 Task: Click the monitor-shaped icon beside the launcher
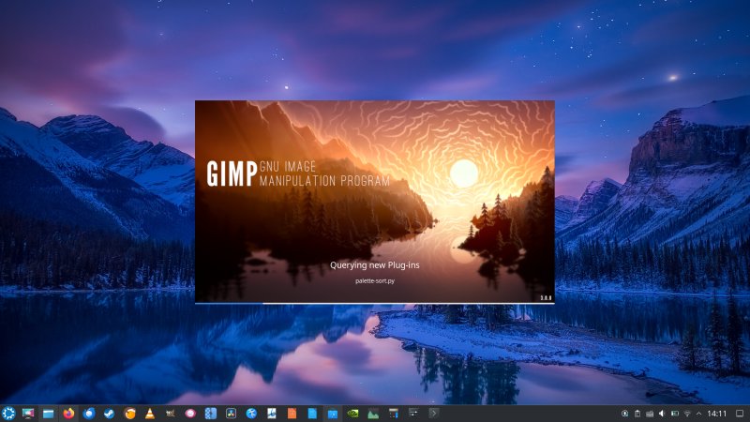28,414
